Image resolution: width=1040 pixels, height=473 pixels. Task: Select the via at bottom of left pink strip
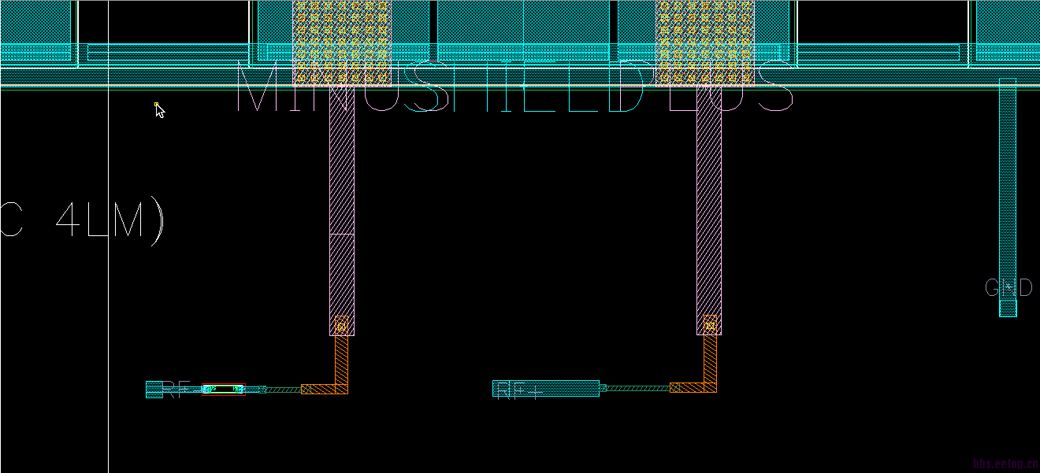(341, 325)
